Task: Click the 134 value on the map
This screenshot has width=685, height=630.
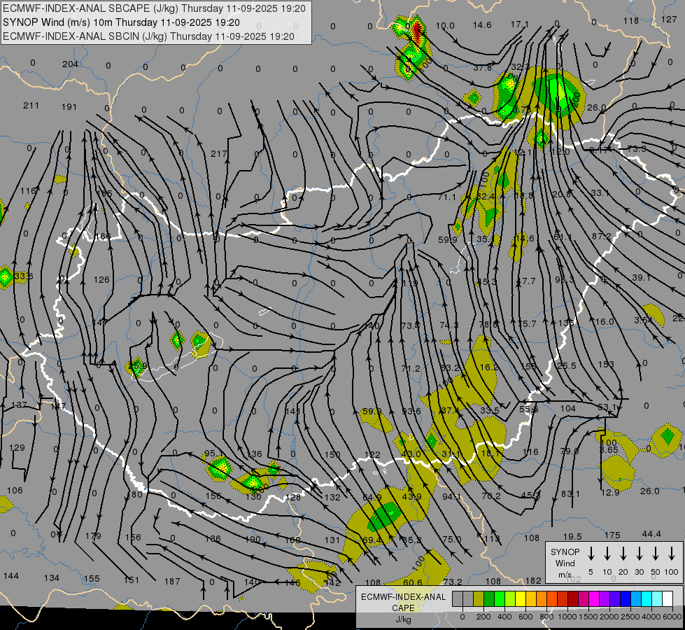Action: click(52, 577)
